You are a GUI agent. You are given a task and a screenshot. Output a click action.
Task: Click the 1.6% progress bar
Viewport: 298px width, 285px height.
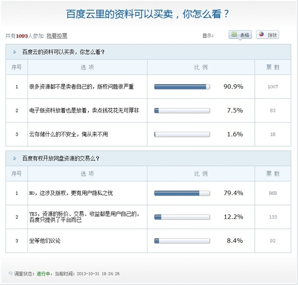(182, 134)
